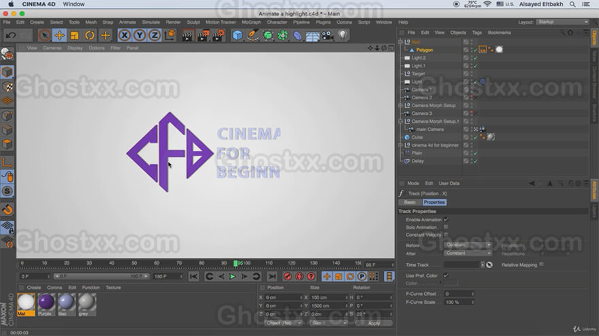Image resolution: width=599 pixels, height=336 pixels.
Task: Go to start of animation
Action: (194, 276)
